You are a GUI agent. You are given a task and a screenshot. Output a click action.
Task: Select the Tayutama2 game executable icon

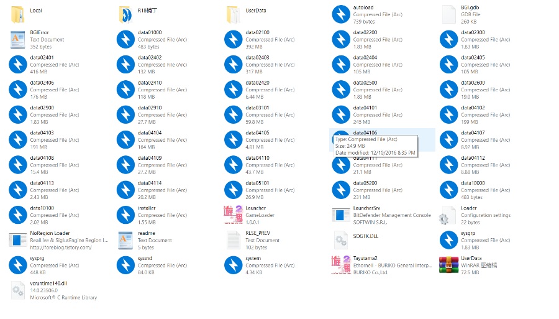pyautogui.click(x=341, y=265)
